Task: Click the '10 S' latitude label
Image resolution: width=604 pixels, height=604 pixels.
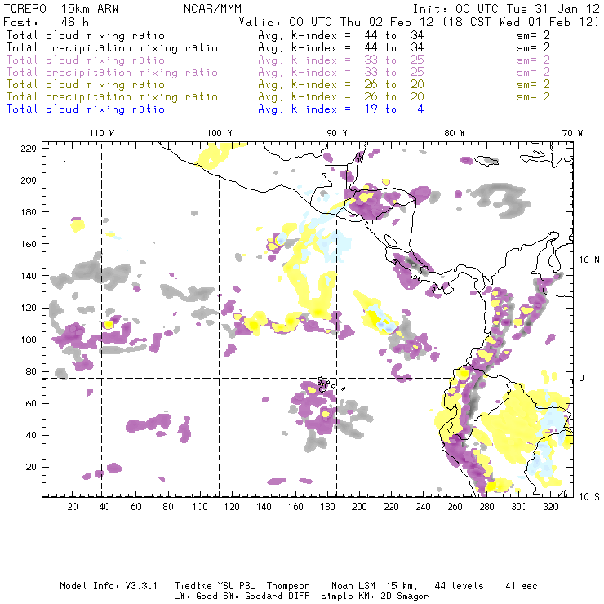Action: point(589,496)
